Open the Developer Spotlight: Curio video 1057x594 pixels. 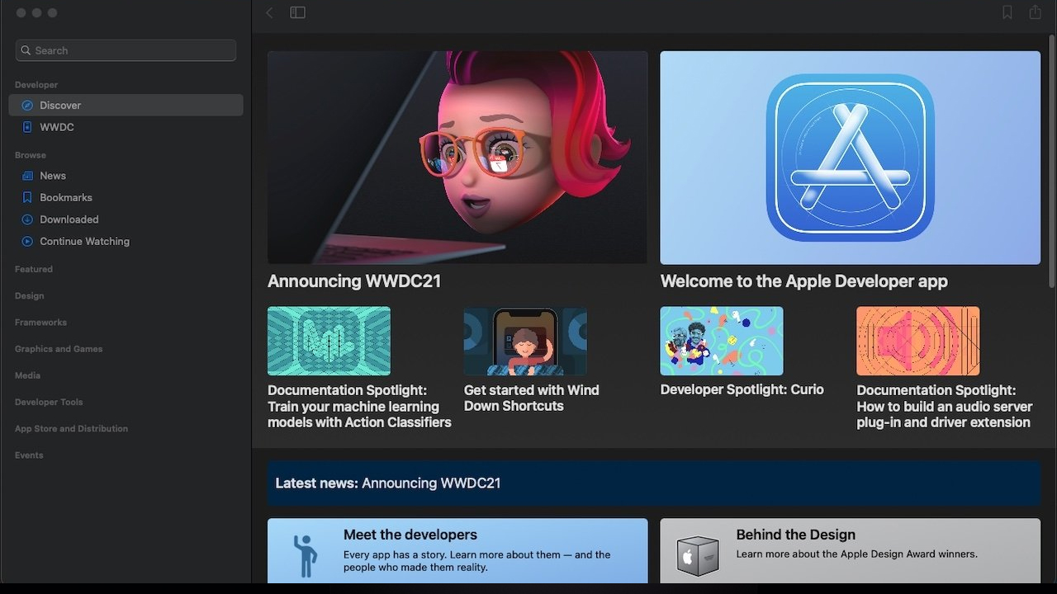click(721, 340)
